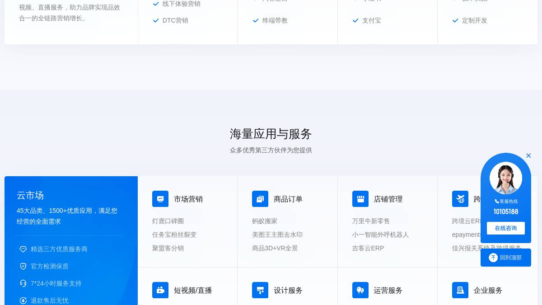542x305 pixels.
Task: Click the checkmark beside 终端带教
Action: click(x=256, y=20)
